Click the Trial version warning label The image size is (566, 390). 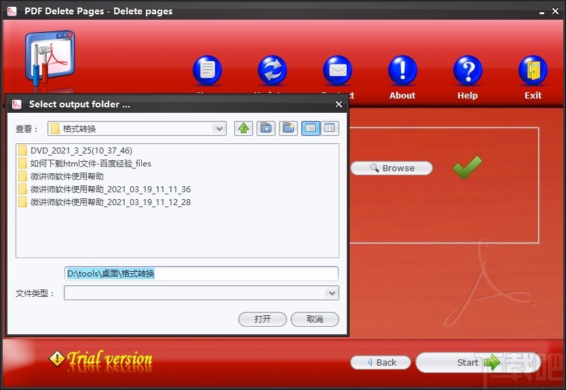coord(110,359)
